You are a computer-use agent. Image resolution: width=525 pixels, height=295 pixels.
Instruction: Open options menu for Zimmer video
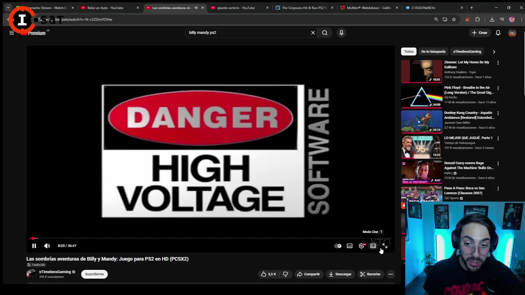498,63
